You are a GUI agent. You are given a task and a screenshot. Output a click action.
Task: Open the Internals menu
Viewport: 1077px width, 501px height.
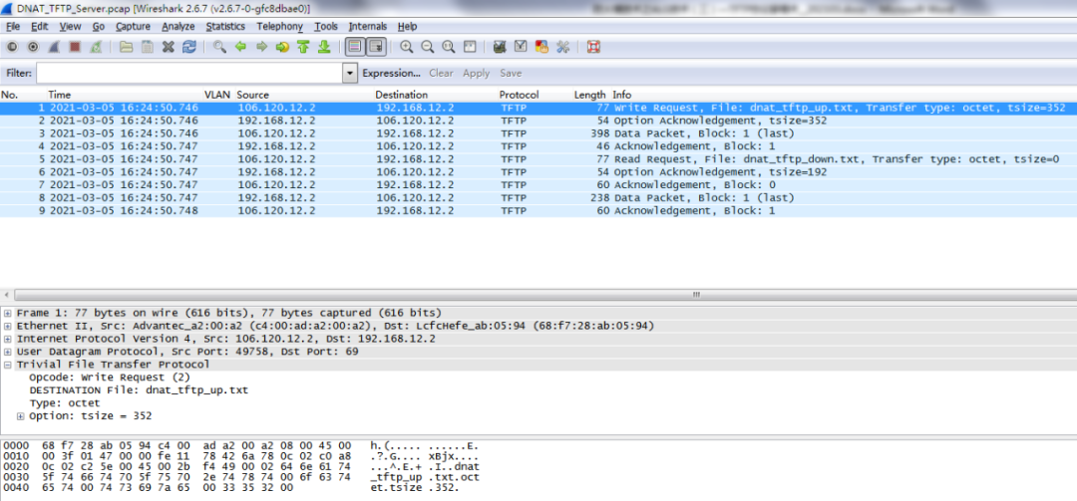(367, 26)
